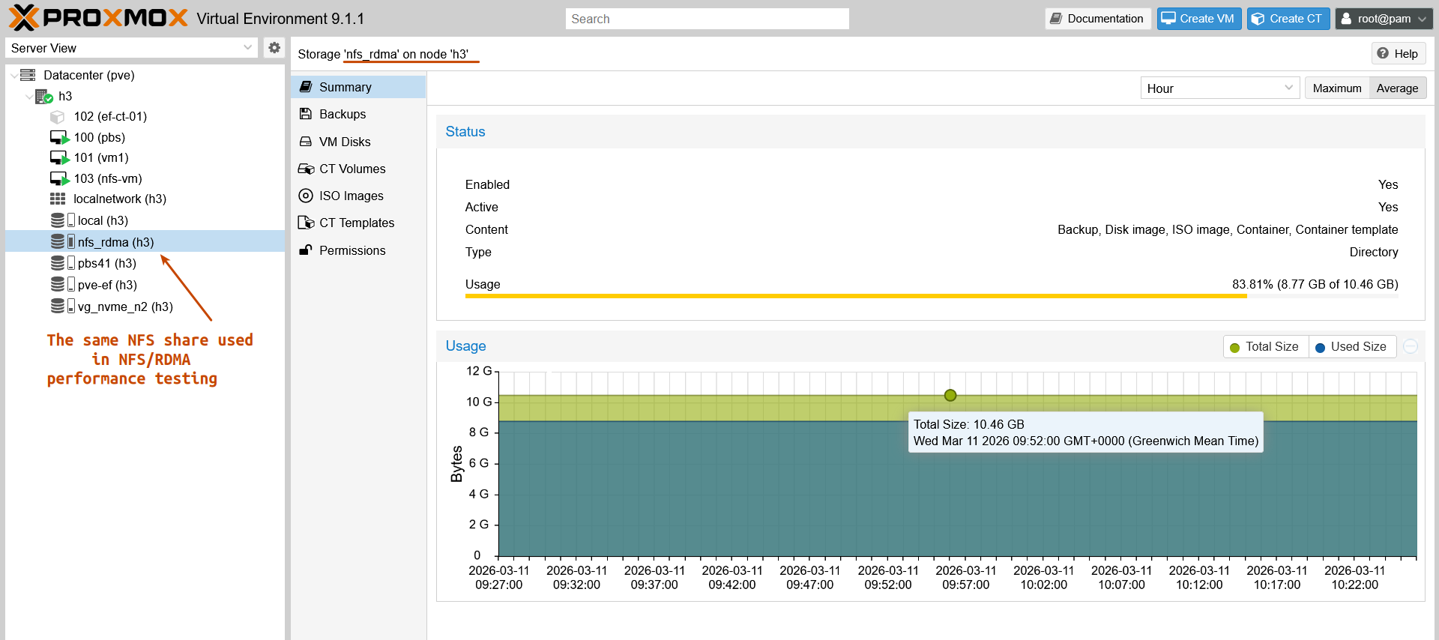This screenshot has width=1439, height=640.
Task: Click the VM Disks drive icon
Action: click(x=306, y=142)
